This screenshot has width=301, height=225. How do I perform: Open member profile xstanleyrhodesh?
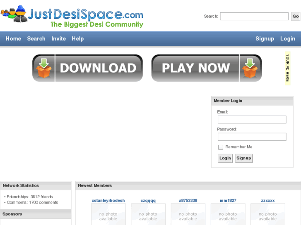(x=108, y=201)
